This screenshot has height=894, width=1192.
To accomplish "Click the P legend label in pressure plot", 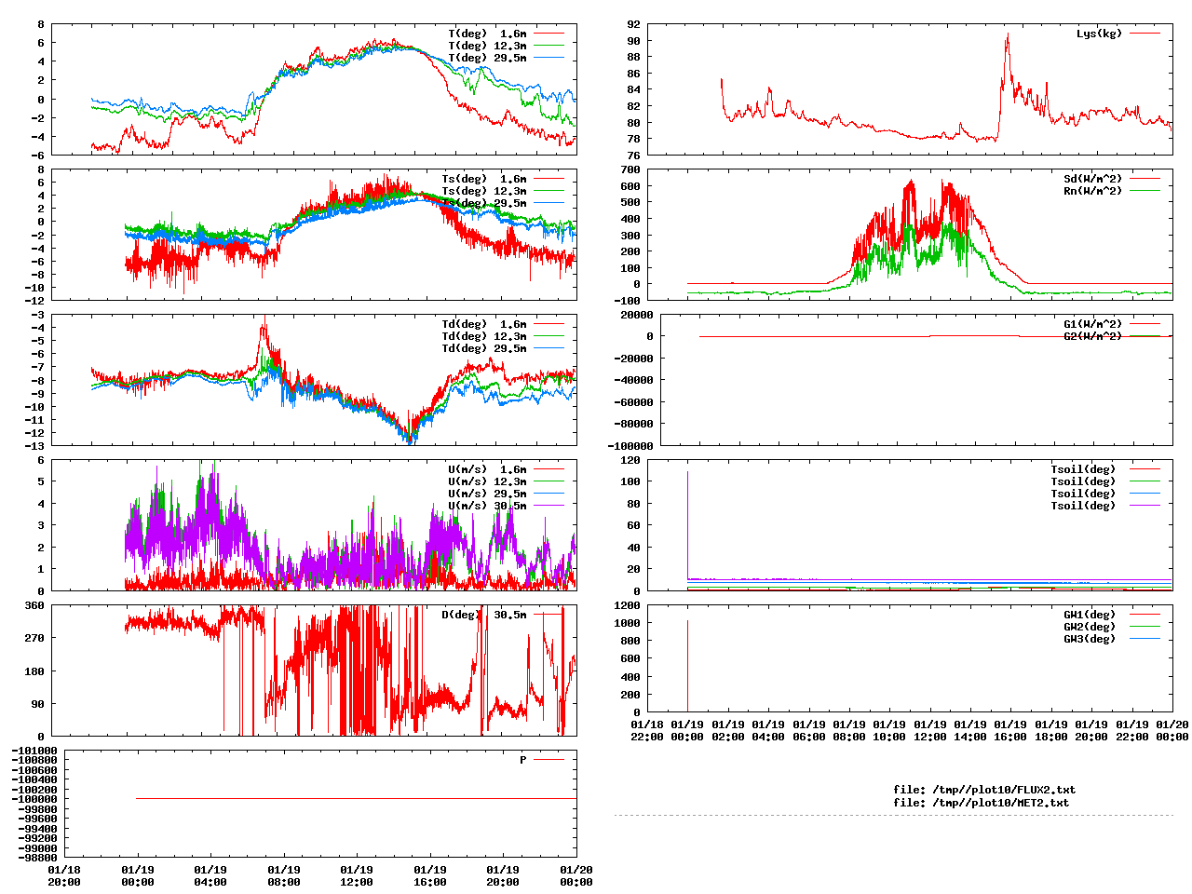I will coord(523,760).
